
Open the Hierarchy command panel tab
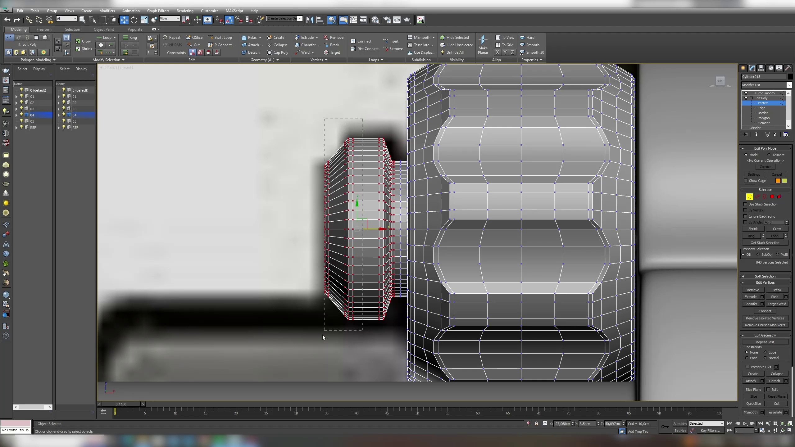(x=761, y=68)
